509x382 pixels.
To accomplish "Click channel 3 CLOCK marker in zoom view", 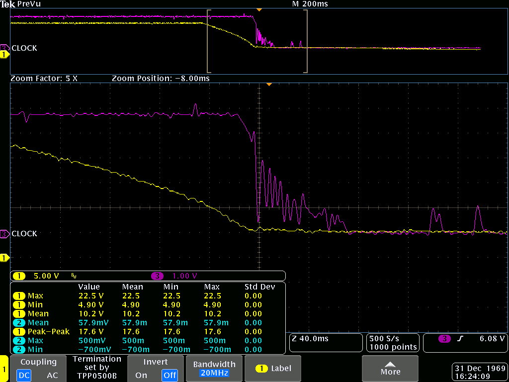I will [x=4, y=234].
